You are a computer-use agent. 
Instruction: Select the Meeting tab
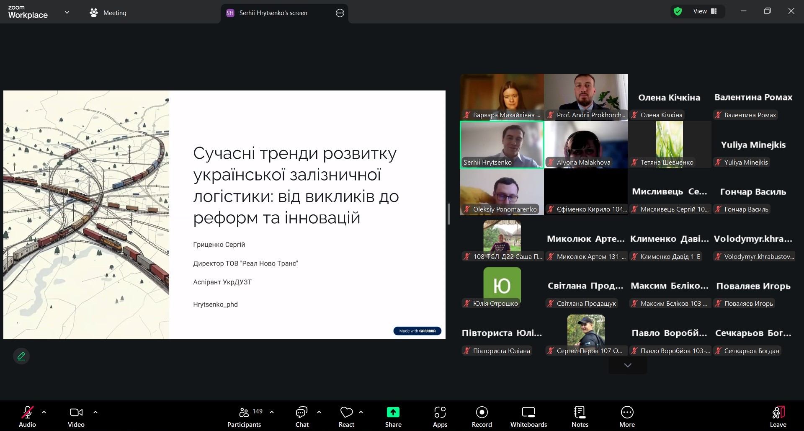tap(108, 13)
